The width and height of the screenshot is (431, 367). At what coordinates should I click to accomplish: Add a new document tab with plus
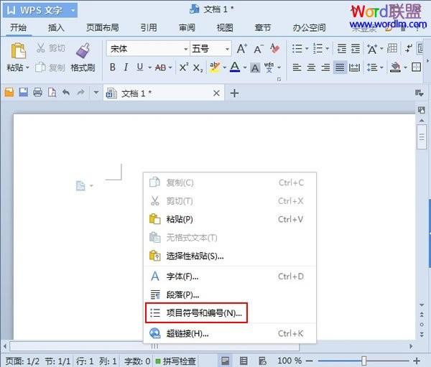coord(234,93)
